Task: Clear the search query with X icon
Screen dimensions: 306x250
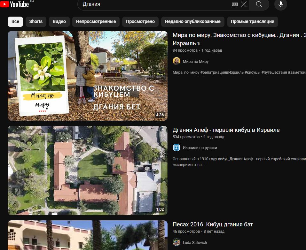Action: pos(244,4)
